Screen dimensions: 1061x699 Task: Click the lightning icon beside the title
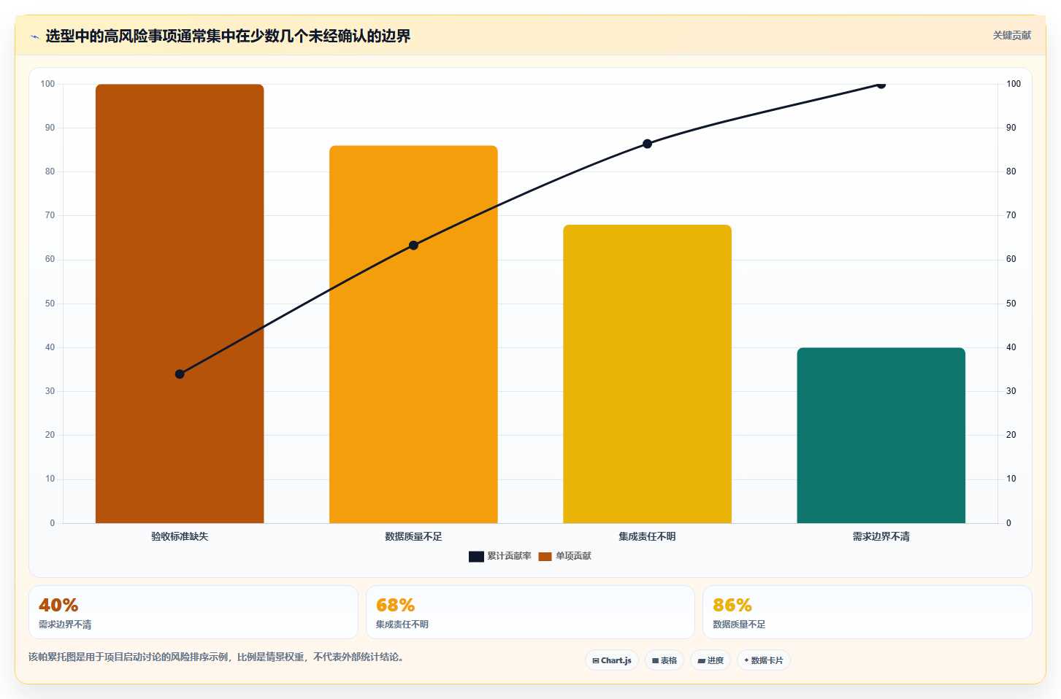click(x=34, y=36)
